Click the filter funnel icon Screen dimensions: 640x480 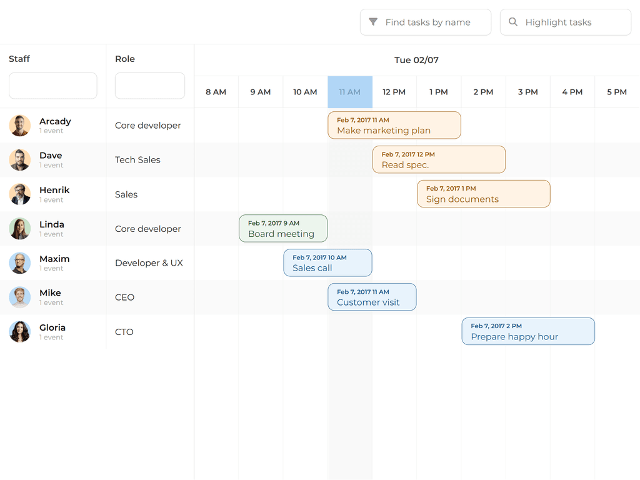pyautogui.click(x=373, y=22)
